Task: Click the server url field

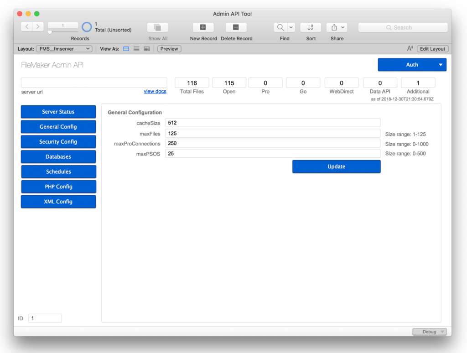Action: [x=94, y=83]
